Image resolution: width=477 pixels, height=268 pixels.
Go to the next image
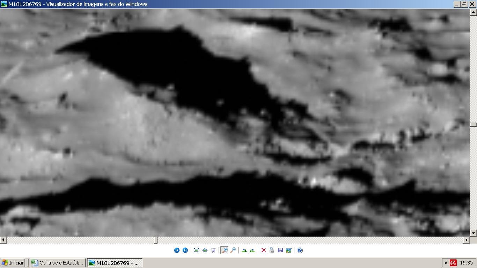click(x=185, y=250)
